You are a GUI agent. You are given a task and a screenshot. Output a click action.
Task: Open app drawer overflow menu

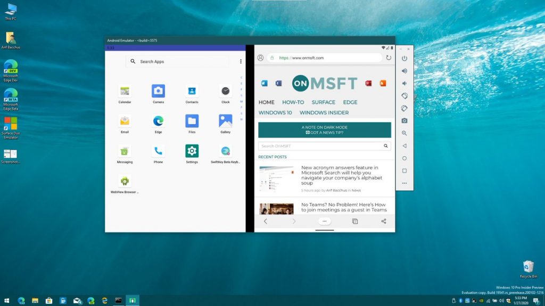tap(241, 62)
